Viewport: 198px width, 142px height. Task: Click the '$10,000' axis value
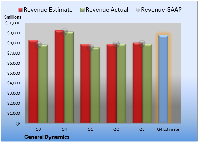[13, 23]
